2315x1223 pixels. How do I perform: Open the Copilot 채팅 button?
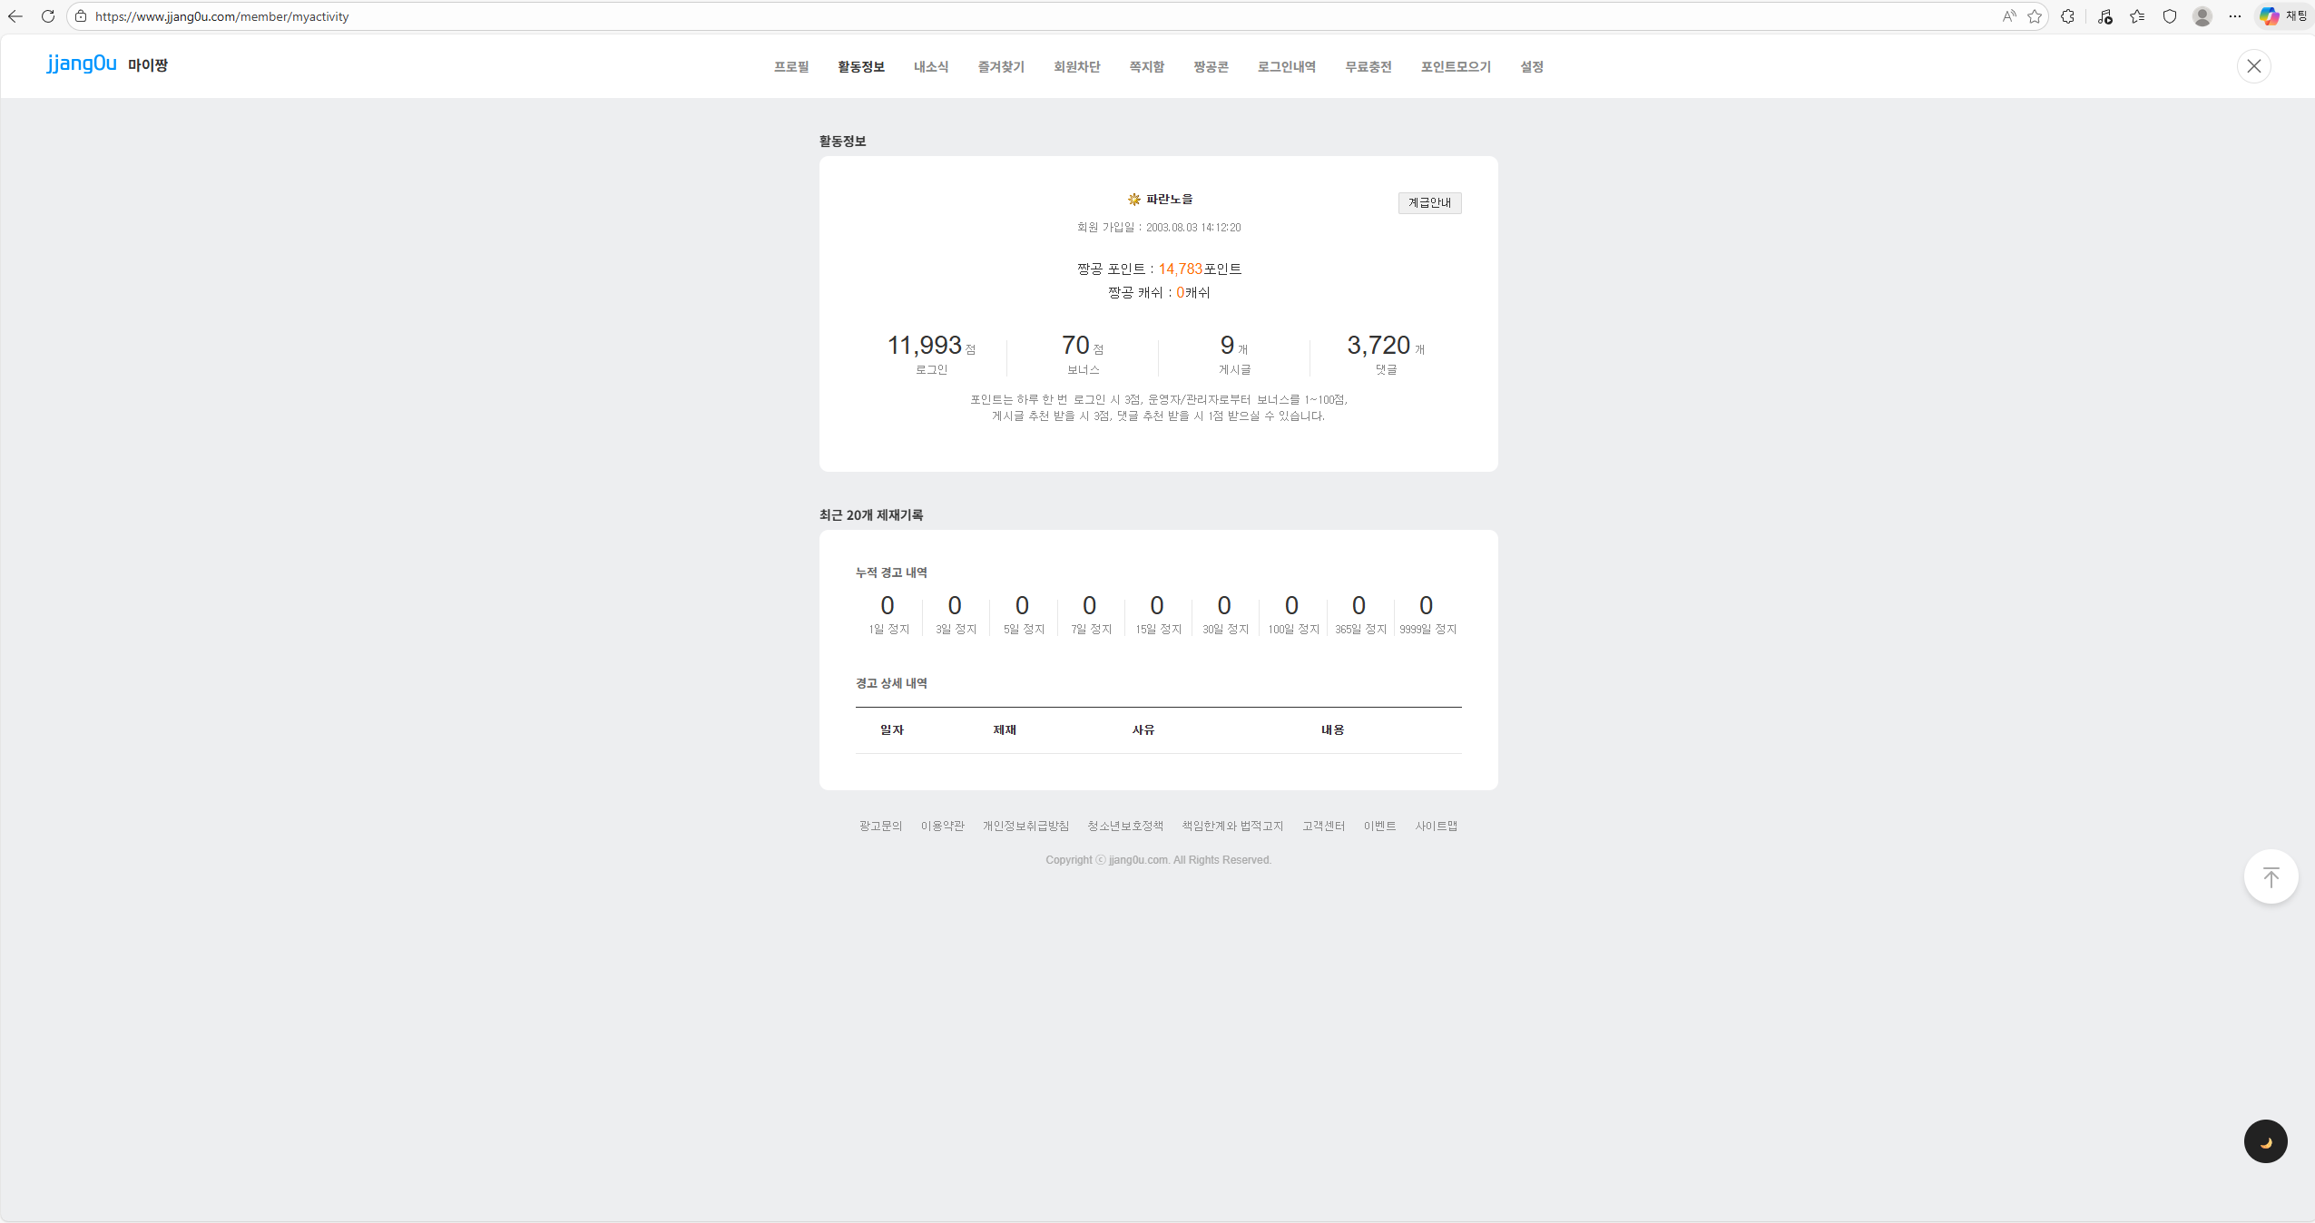2283,16
